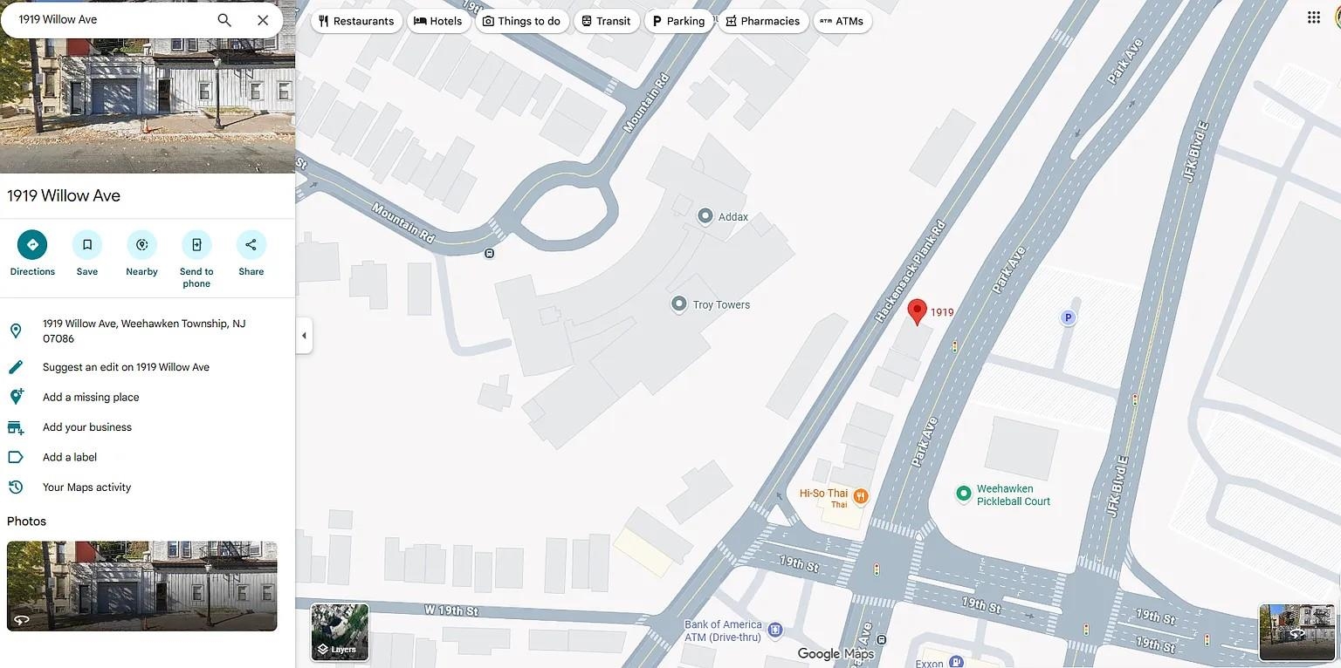Viewport: 1341px width, 668px height.
Task: Show Pharmacies nearby
Action: coord(762,21)
